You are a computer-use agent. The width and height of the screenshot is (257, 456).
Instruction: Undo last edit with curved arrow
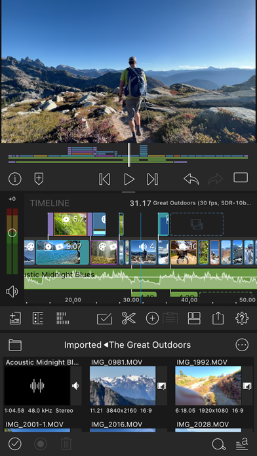(x=191, y=179)
